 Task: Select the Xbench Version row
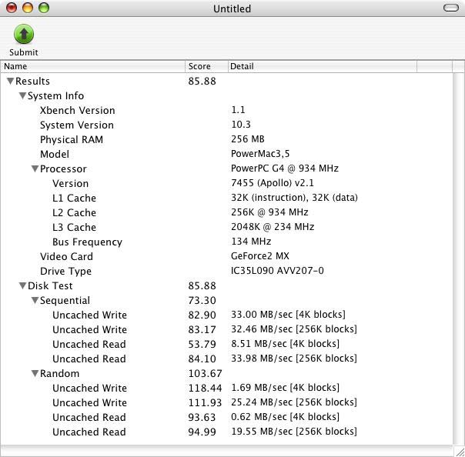coord(77,111)
